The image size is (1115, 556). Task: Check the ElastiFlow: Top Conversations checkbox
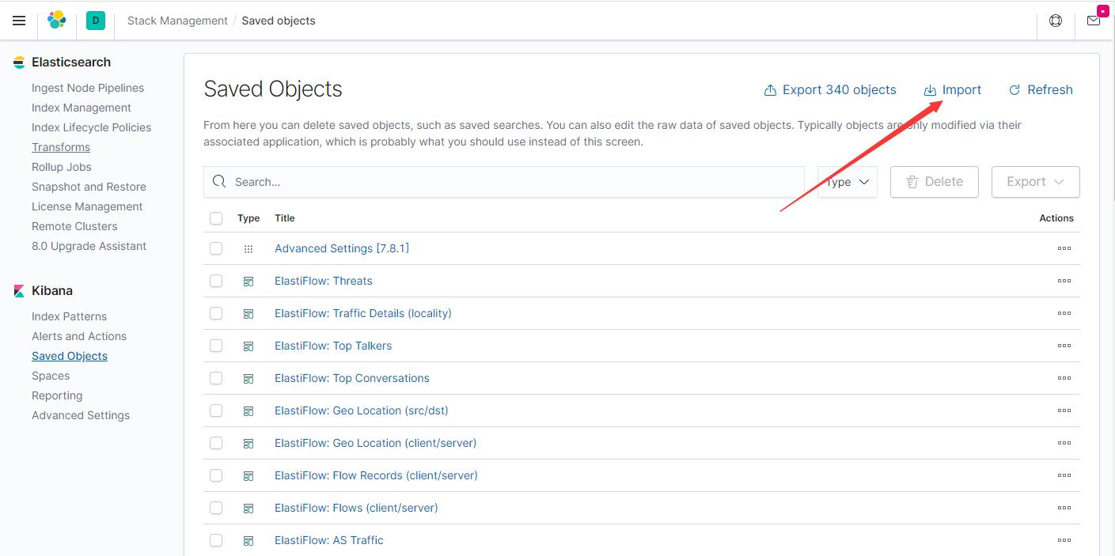(216, 378)
